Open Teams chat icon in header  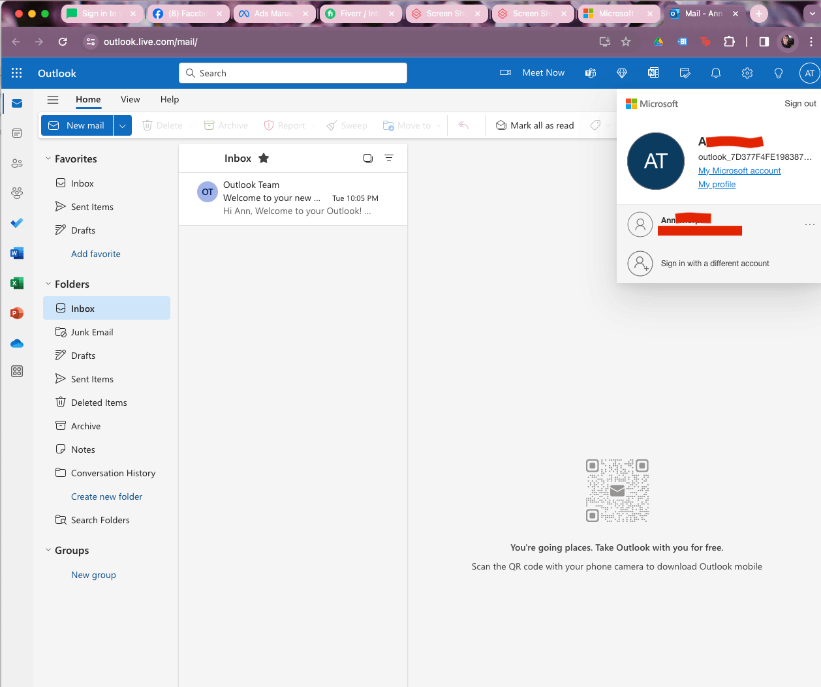591,73
